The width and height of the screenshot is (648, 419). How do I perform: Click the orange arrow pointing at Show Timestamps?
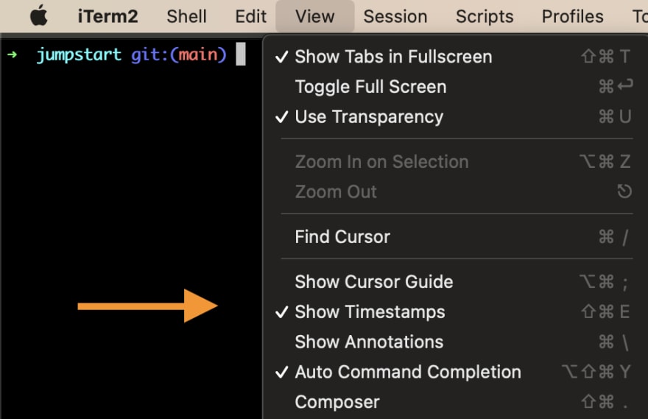point(147,306)
